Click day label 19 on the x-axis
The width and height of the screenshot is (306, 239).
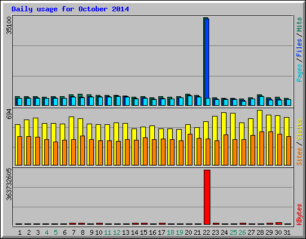coord(179,232)
